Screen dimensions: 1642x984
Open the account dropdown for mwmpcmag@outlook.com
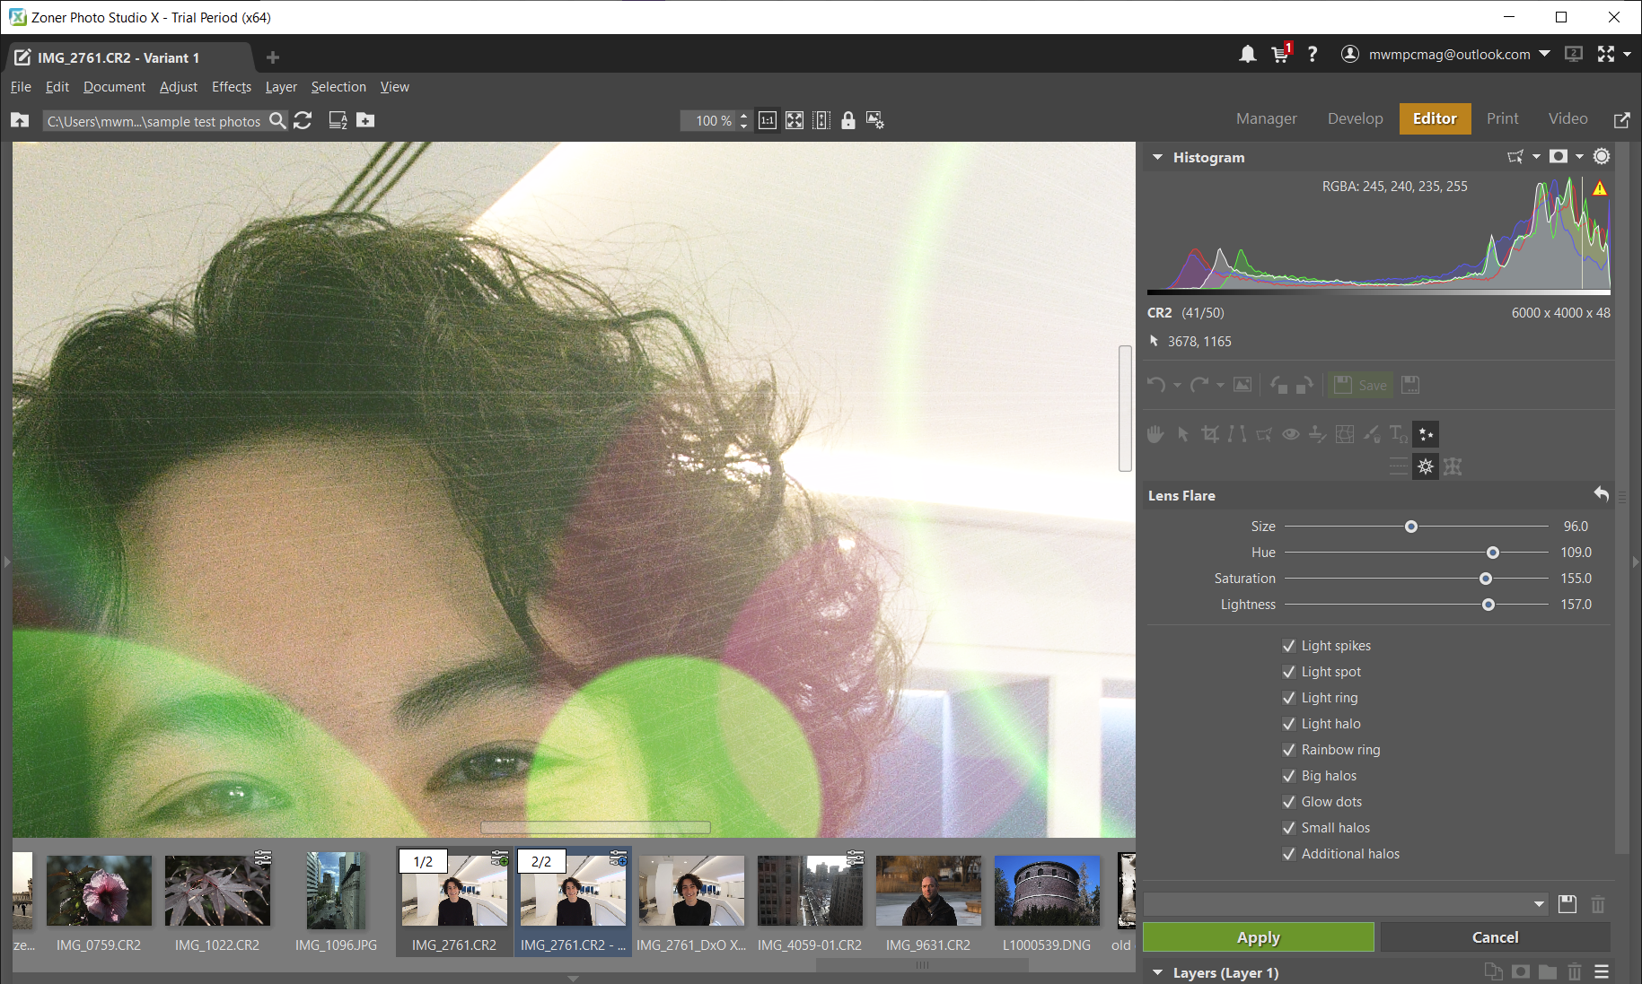(1546, 54)
